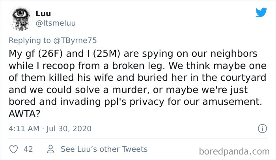Click the 42 likes count
This screenshot has width=276, height=160.
tap(28, 149)
